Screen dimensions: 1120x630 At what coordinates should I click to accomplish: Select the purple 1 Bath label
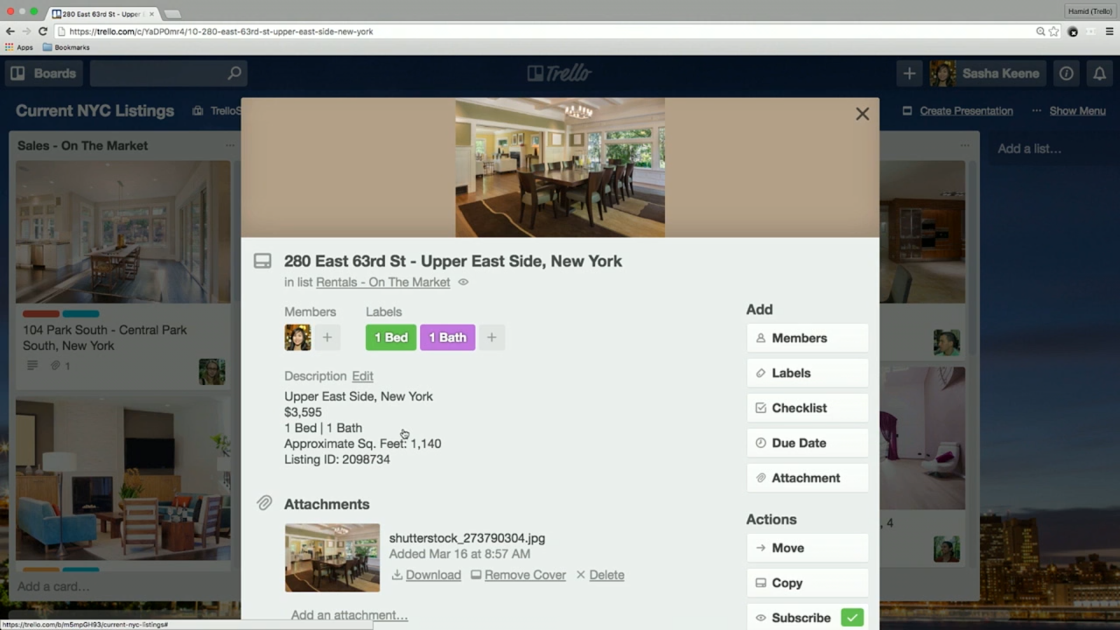click(447, 337)
